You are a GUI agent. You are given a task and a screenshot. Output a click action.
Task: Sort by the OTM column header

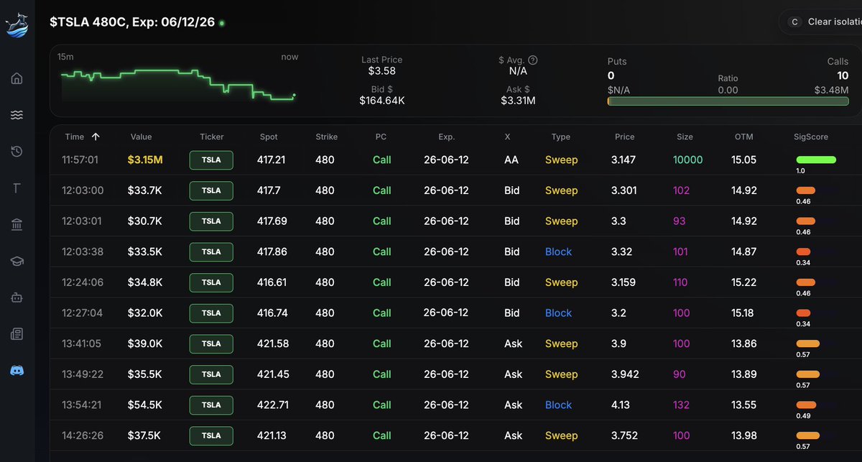tap(744, 137)
